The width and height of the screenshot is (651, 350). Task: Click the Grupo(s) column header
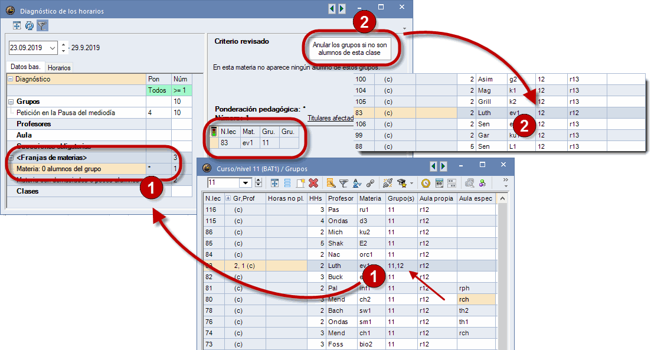[401, 198]
